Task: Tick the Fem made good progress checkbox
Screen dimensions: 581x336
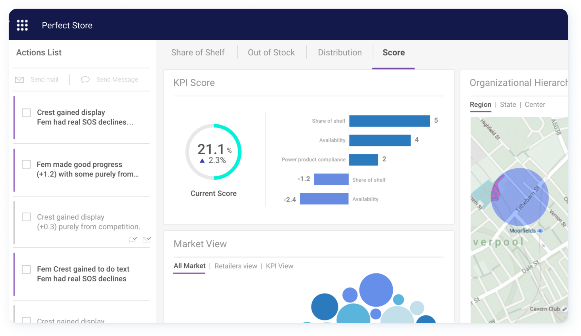Action: click(26, 164)
